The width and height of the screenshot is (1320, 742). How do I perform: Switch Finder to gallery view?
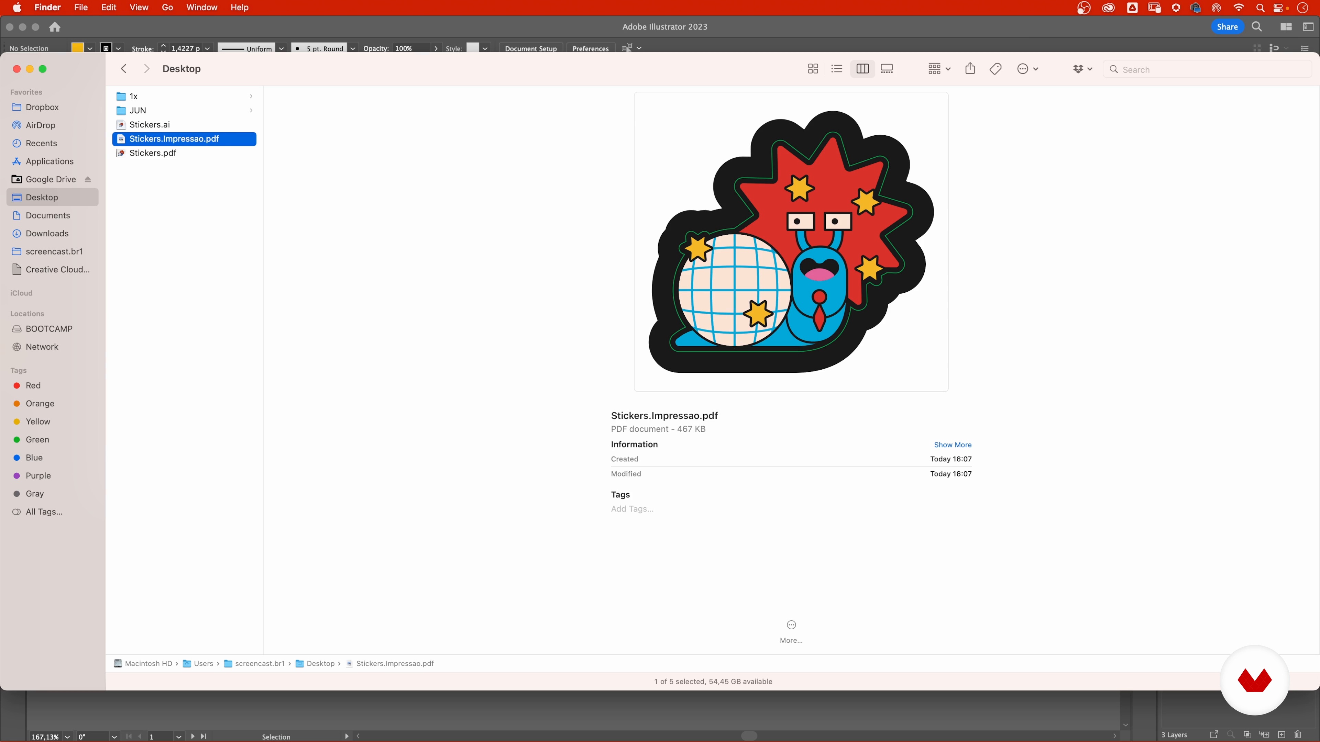pyautogui.click(x=887, y=69)
